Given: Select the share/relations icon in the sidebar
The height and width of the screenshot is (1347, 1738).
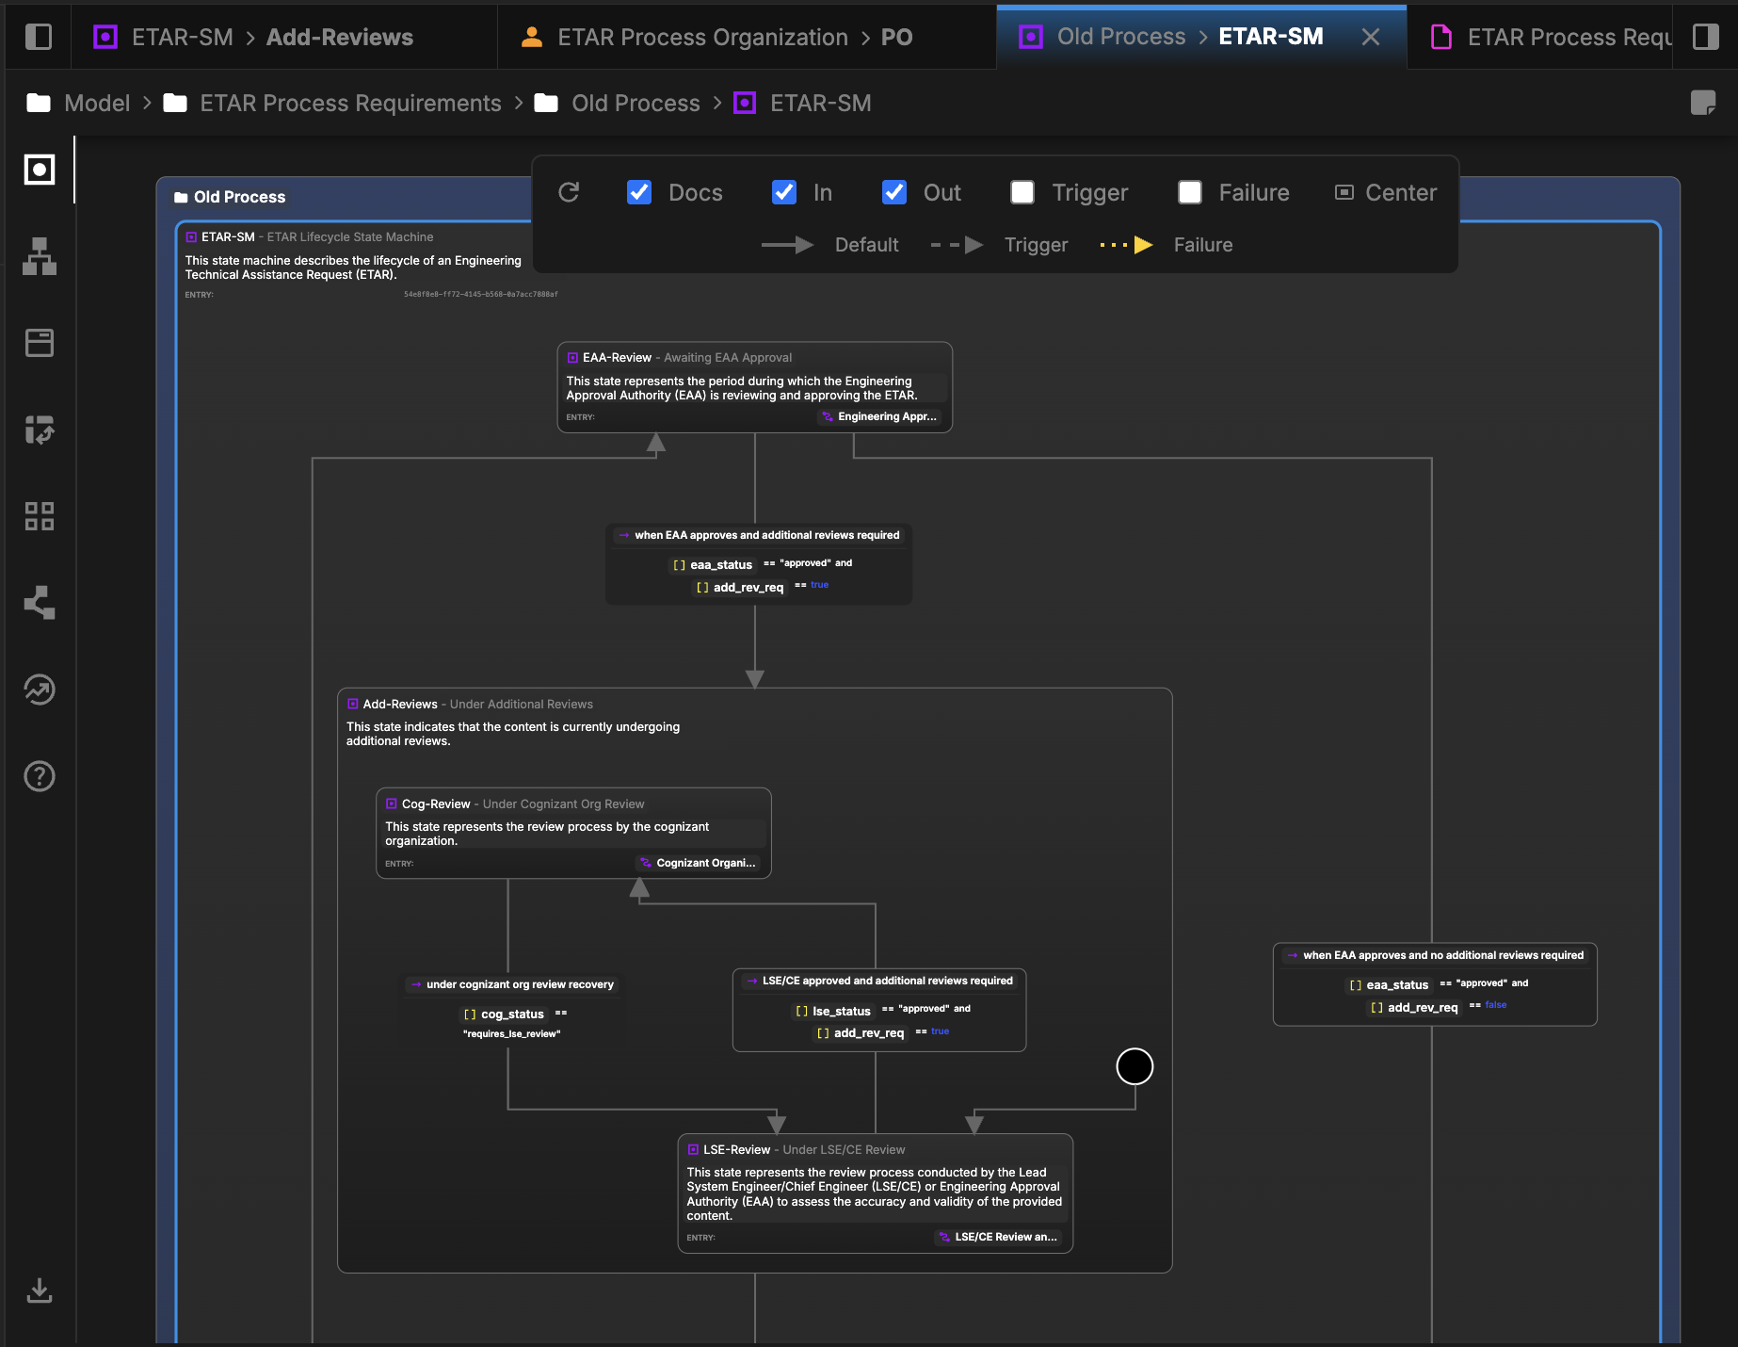Looking at the screenshot, I should 39,603.
